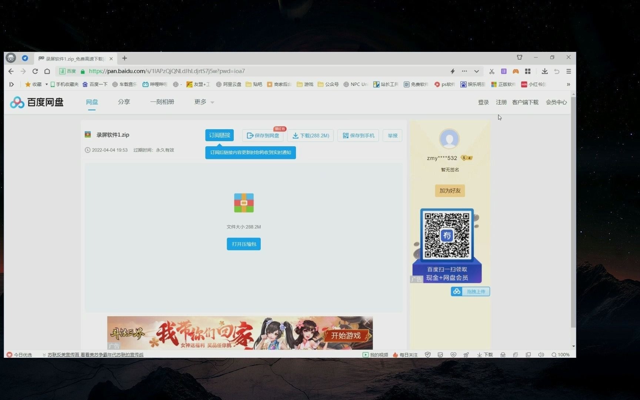Open the 哔哩哔哩 bookmark
Viewport: 640px width, 400px height.
155,84
